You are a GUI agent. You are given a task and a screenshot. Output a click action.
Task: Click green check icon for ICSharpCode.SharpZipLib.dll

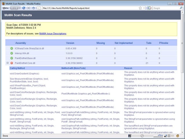tap(12, 48)
